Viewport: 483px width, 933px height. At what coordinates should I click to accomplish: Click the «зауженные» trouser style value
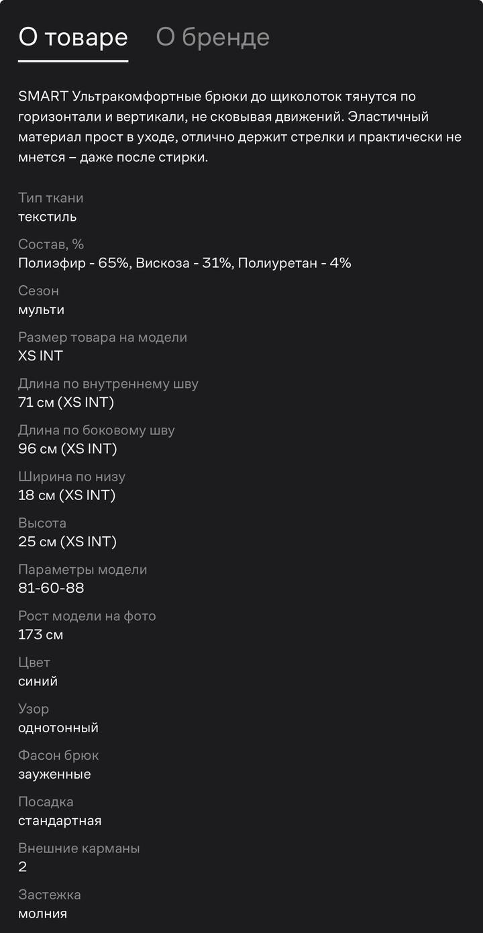click(55, 774)
